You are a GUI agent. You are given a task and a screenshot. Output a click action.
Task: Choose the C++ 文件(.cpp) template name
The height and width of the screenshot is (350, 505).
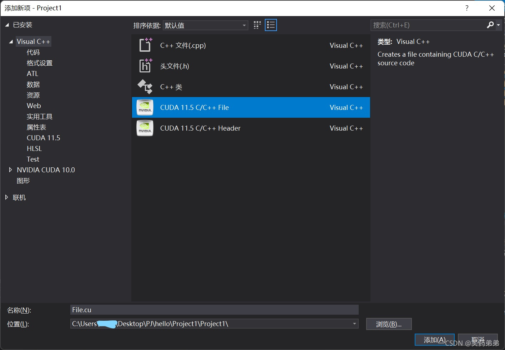pos(183,46)
